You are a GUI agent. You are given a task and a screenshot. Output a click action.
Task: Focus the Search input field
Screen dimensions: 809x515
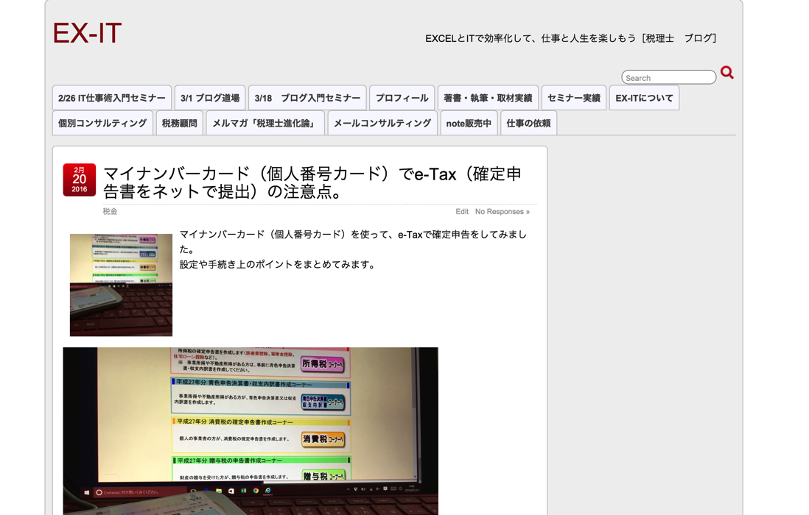[x=669, y=78]
